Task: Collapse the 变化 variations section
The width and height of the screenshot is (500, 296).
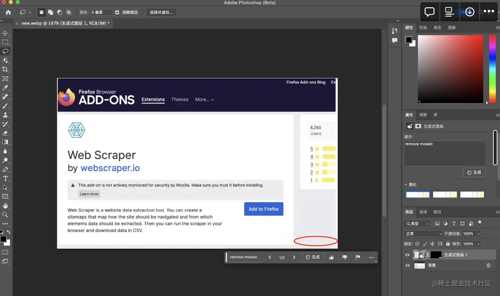Action: tap(406, 185)
